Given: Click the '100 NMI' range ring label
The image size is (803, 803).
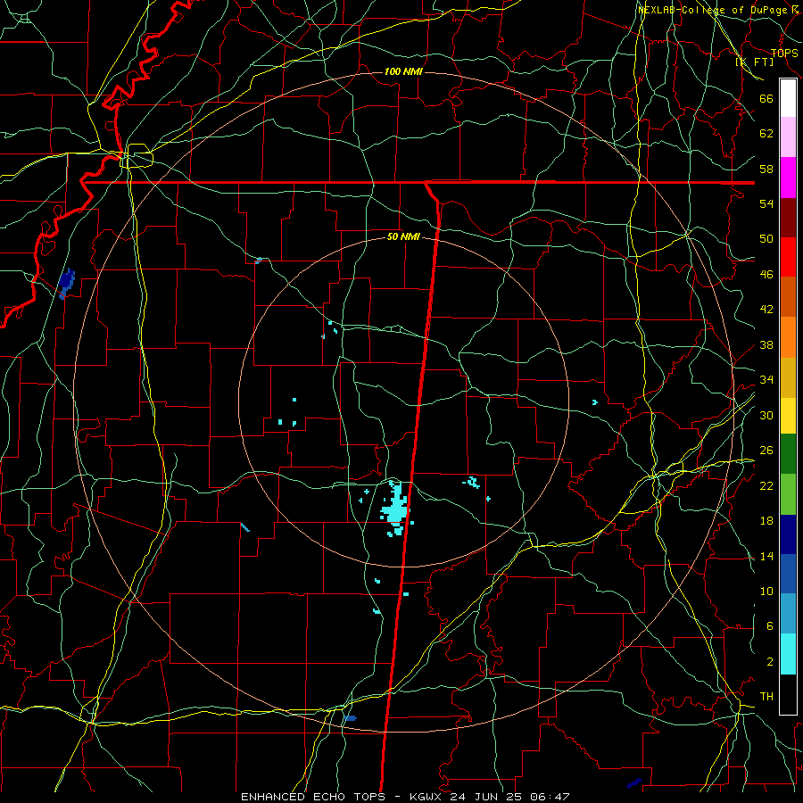Looking at the screenshot, I should (403, 71).
